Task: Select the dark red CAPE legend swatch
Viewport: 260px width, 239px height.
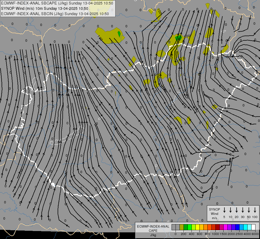Action: tap(218, 227)
